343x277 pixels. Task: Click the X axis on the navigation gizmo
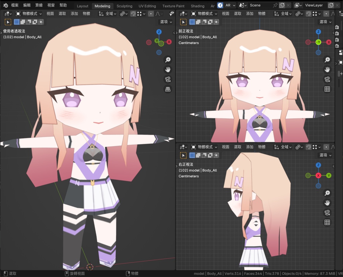(169, 42)
